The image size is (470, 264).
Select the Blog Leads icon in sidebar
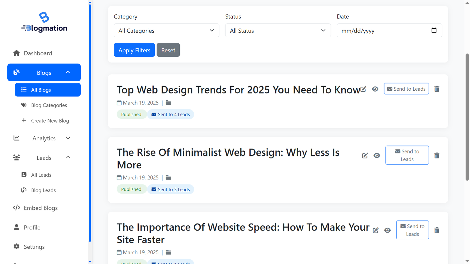[24, 190]
